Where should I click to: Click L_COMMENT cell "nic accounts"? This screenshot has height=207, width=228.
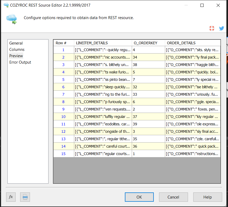103,57
